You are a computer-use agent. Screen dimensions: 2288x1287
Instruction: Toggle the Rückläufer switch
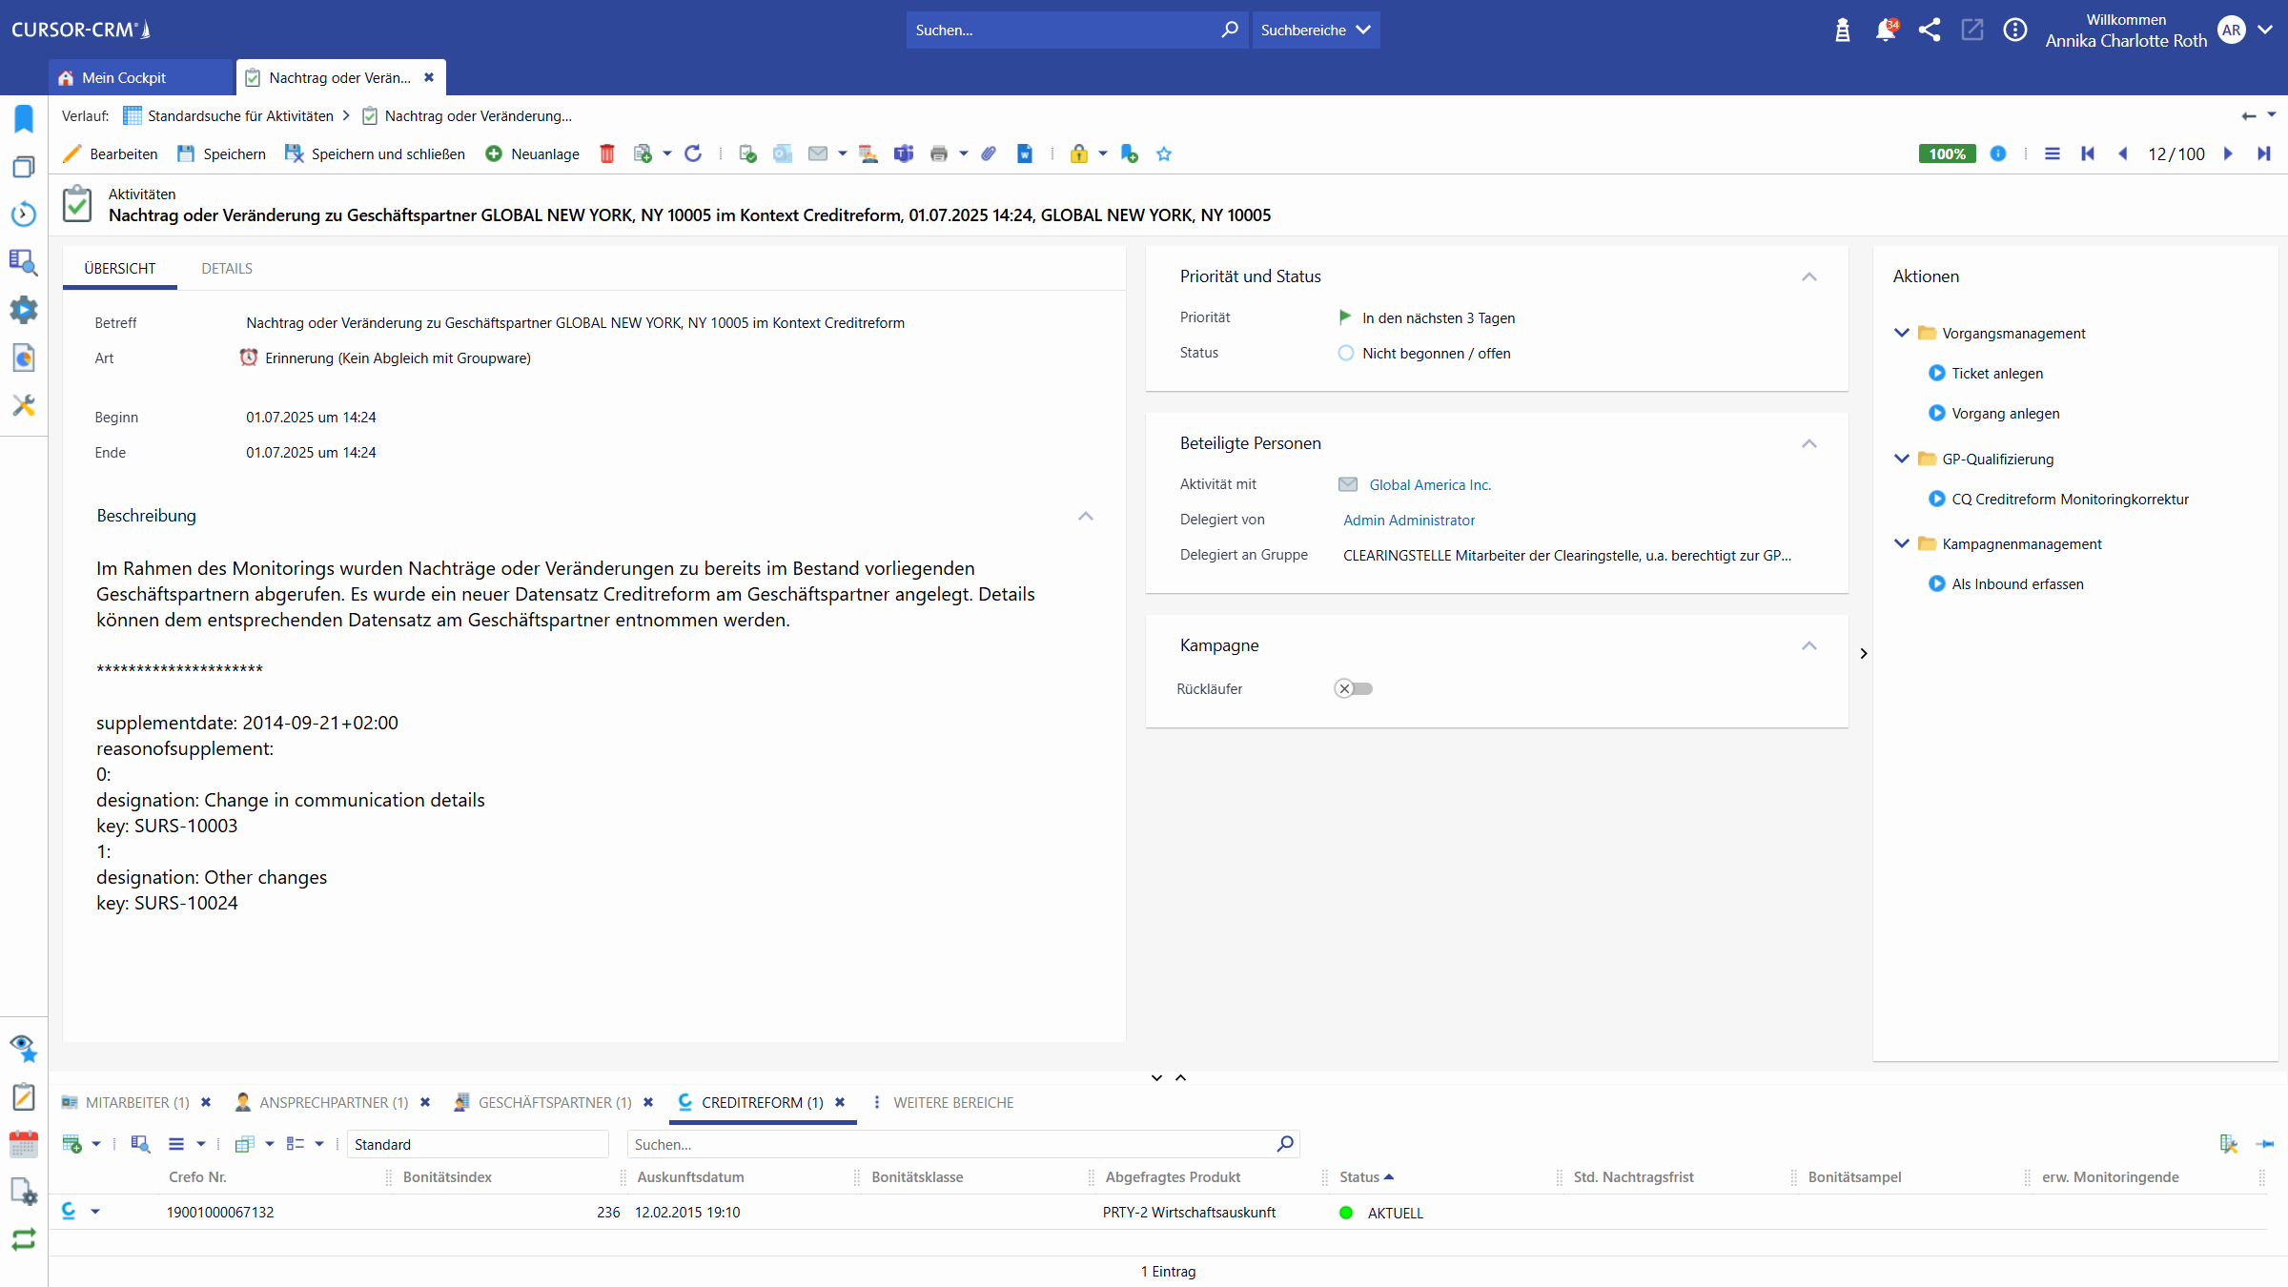tap(1353, 688)
